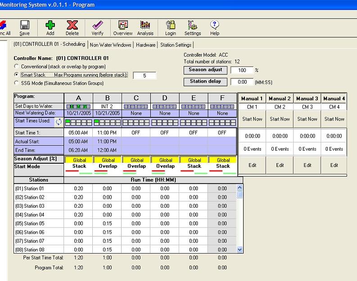Click Program D days-of-week icon
This screenshot has height=281, width=357.
tap(165, 107)
